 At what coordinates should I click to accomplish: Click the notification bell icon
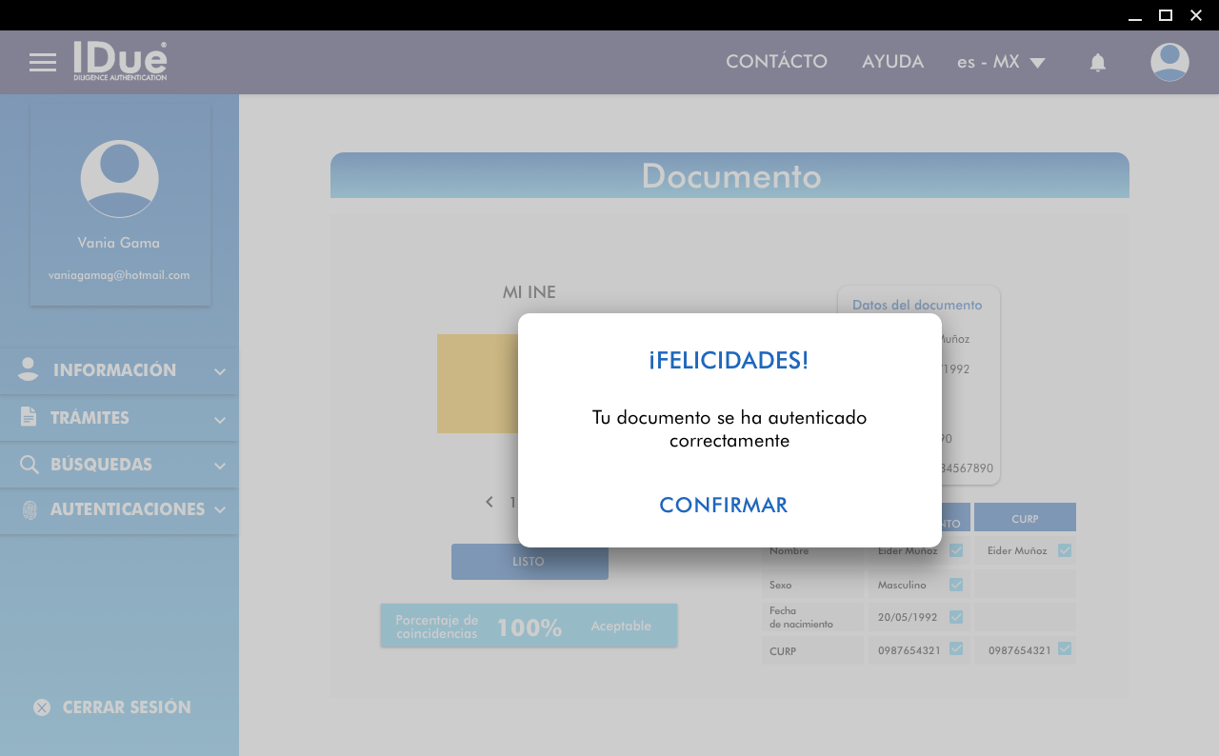[x=1098, y=63]
